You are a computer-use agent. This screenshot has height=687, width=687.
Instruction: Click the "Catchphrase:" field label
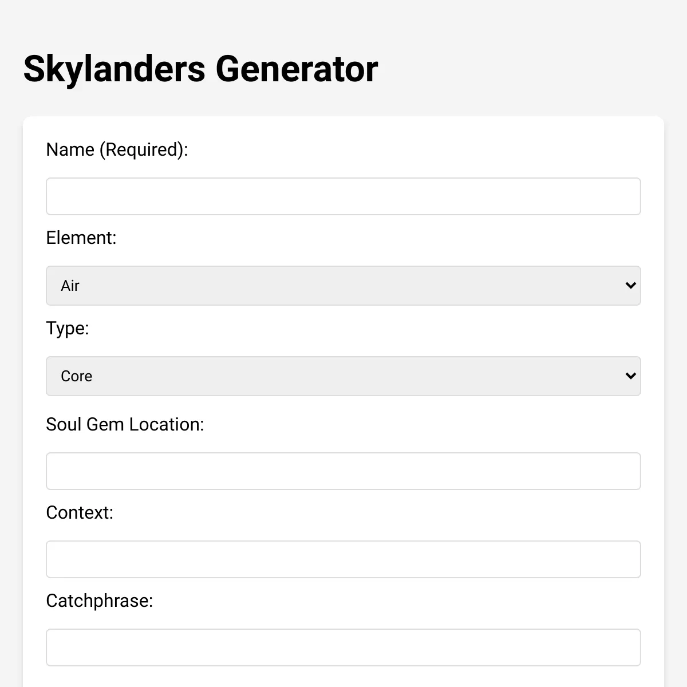click(x=100, y=601)
